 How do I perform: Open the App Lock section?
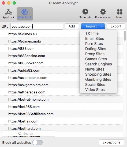pos(8,14)
